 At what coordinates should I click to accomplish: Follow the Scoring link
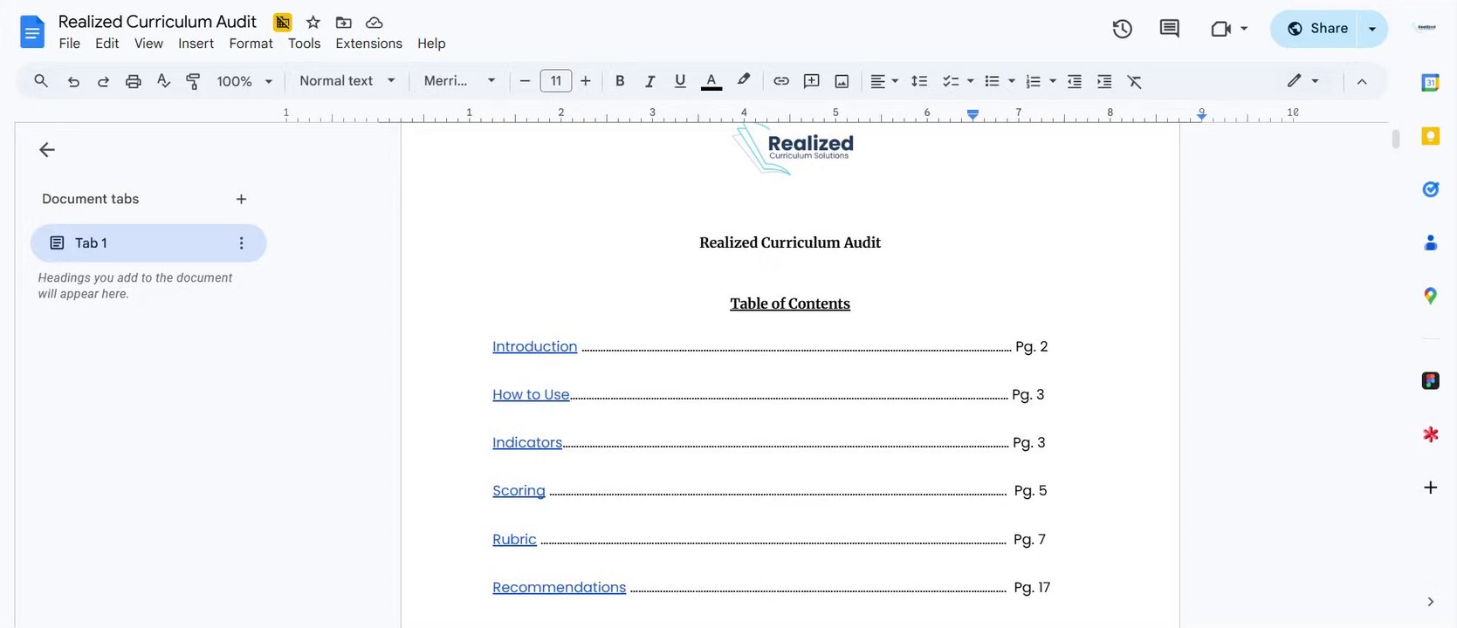(x=519, y=491)
